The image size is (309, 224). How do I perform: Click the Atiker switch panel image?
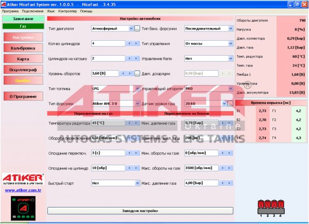coord(23,208)
